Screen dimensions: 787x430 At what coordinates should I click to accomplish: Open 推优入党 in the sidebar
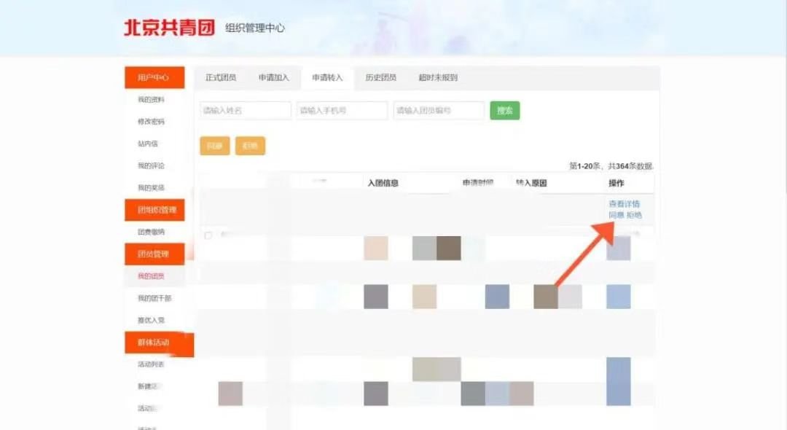pos(151,320)
